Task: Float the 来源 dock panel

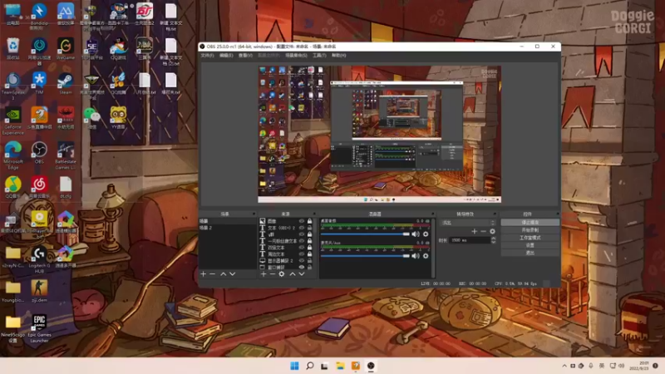Action: 314,214
